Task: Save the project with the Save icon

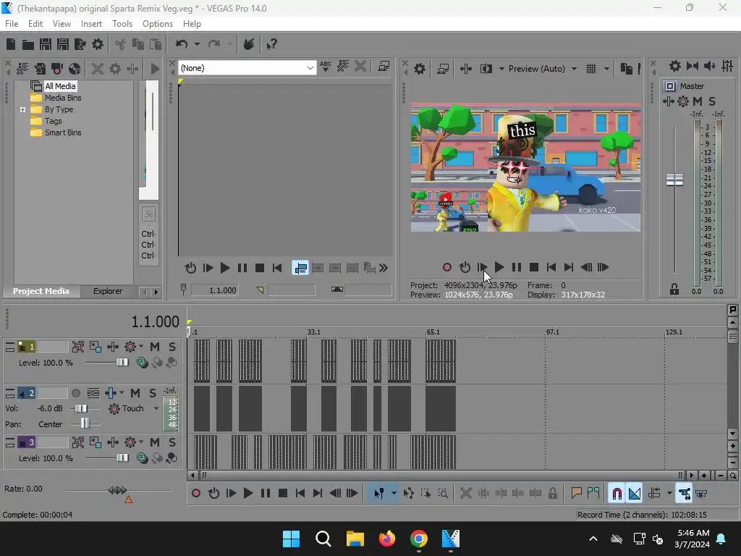Action: tap(46, 44)
